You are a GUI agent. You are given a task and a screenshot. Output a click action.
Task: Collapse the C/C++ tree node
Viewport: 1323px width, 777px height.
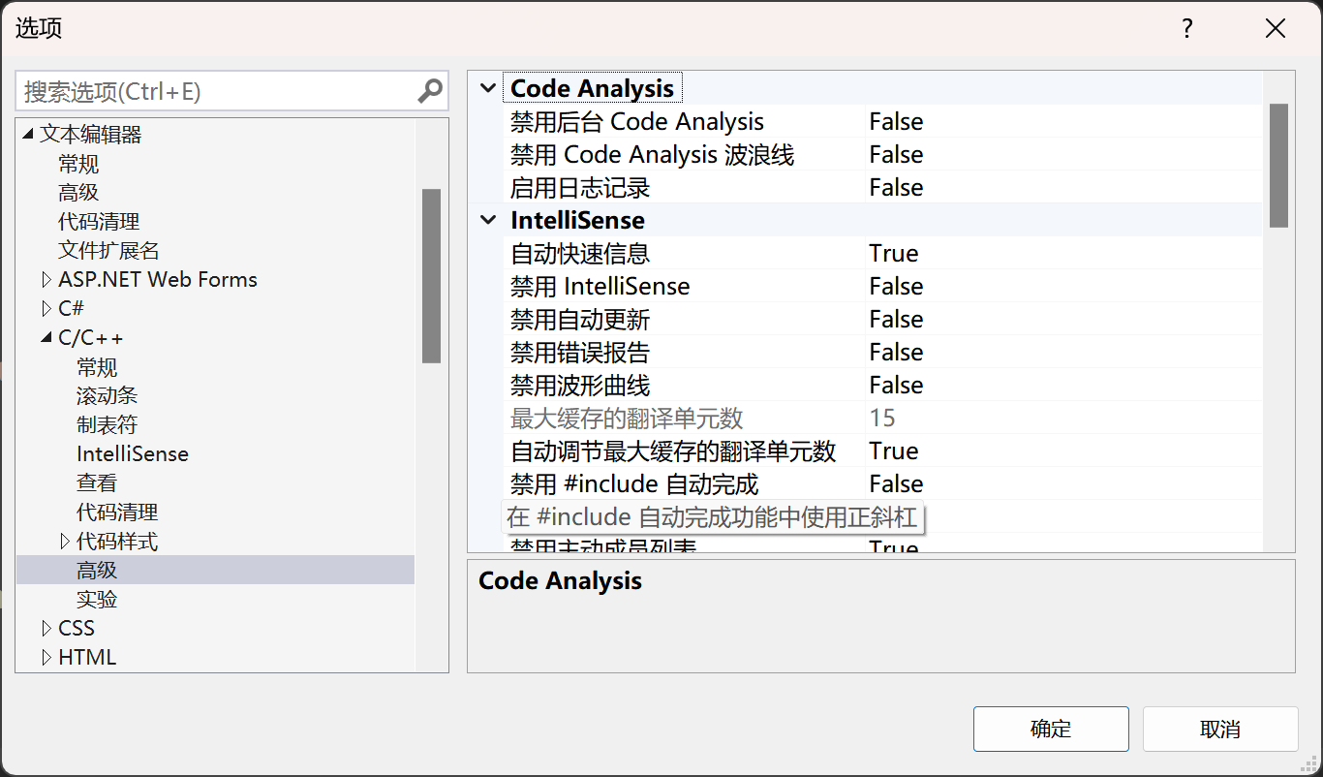pyautogui.click(x=46, y=338)
